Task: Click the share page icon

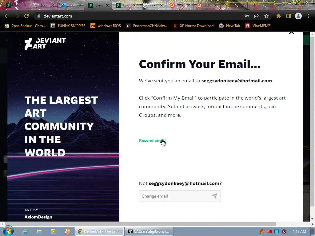Action: point(257,16)
